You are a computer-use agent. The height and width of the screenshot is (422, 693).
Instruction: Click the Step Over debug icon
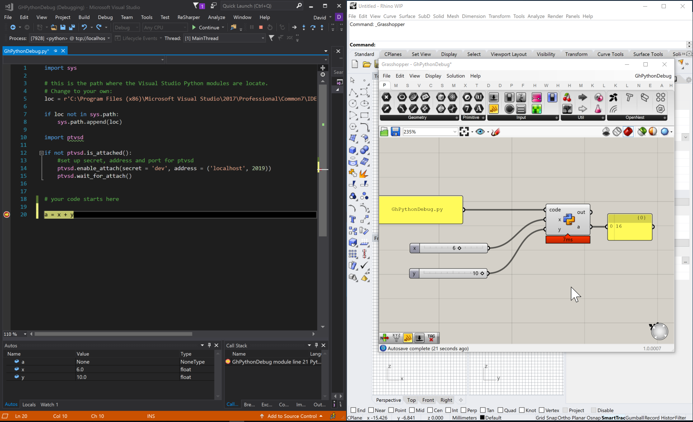pyautogui.click(x=313, y=27)
